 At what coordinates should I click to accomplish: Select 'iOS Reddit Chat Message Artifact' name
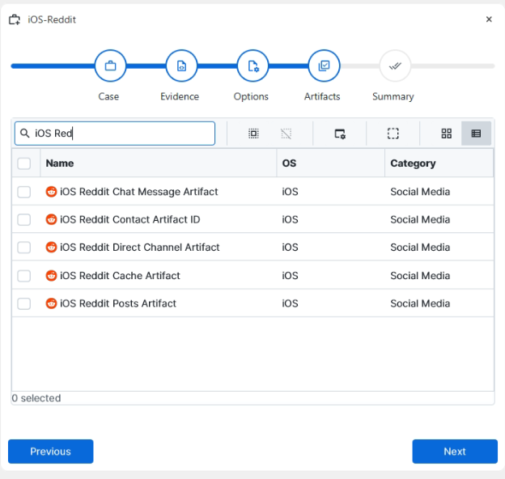(139, 192)
